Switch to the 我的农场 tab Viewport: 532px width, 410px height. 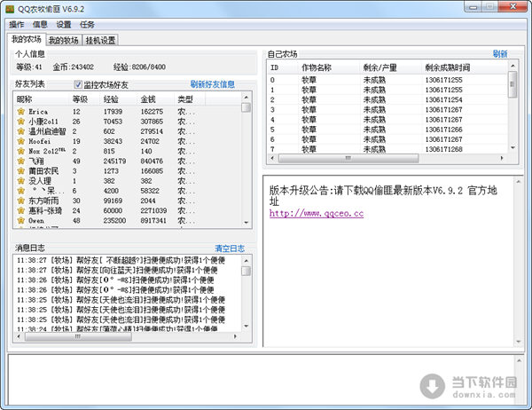click(x=26, y=39)
